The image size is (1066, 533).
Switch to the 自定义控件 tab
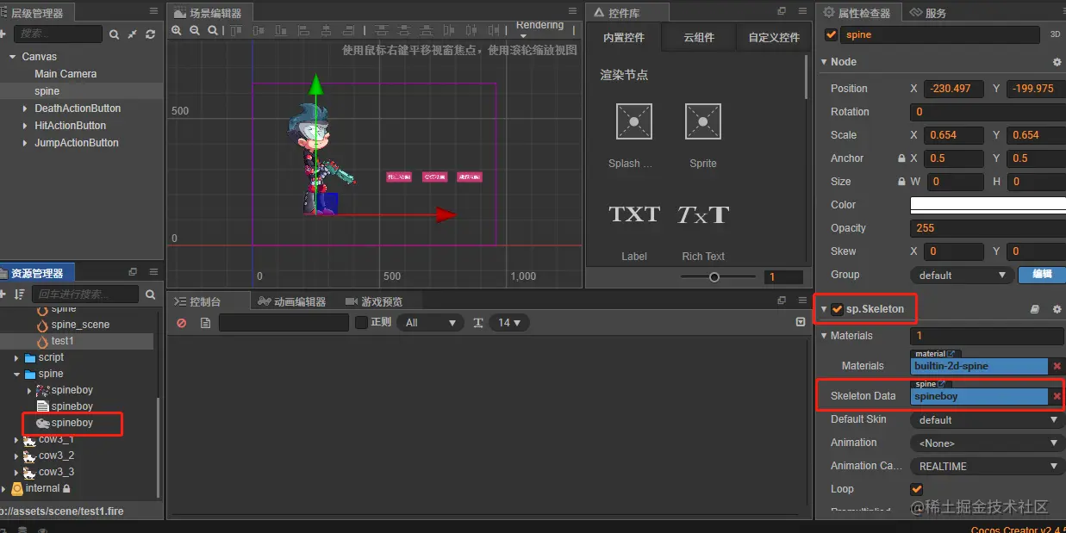pyautogui.click(x=774, y=37)
